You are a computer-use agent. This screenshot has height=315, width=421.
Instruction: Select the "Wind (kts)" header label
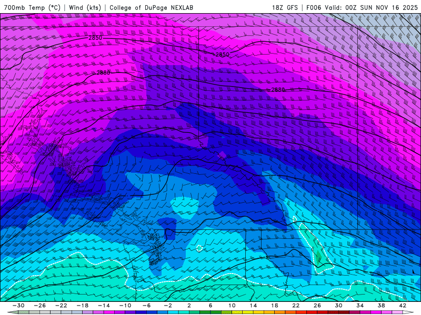85,7
